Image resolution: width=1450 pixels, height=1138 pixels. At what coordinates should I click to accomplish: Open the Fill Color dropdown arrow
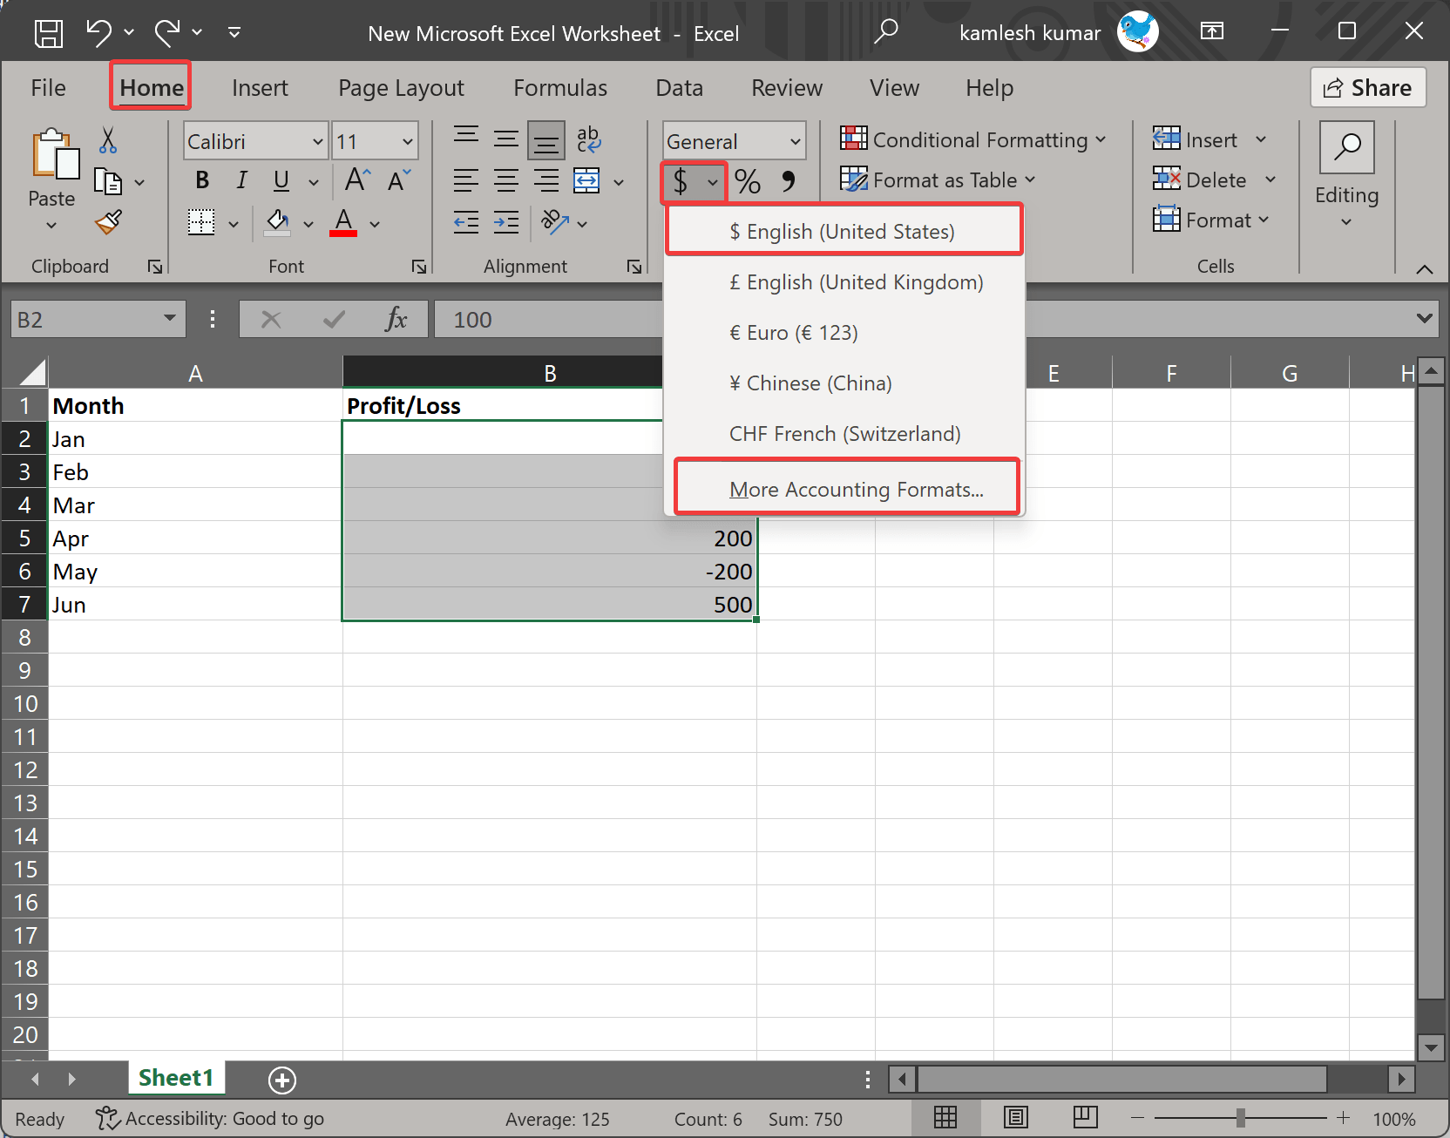(x=308, y=223)
